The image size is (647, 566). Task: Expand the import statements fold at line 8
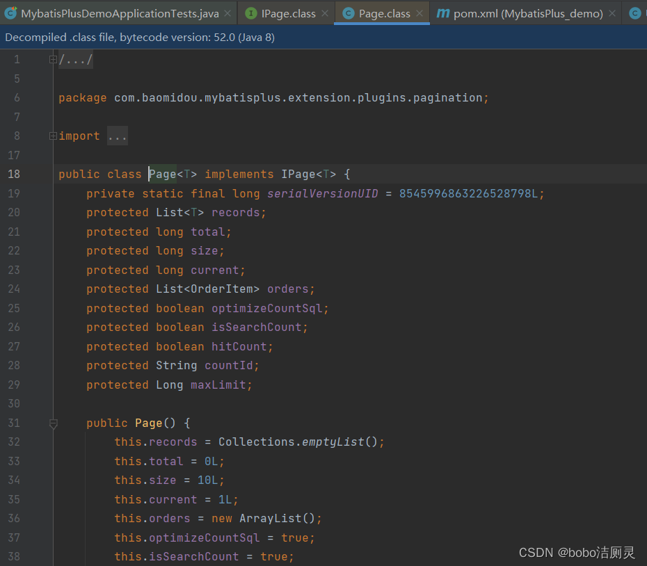point(53,135)
